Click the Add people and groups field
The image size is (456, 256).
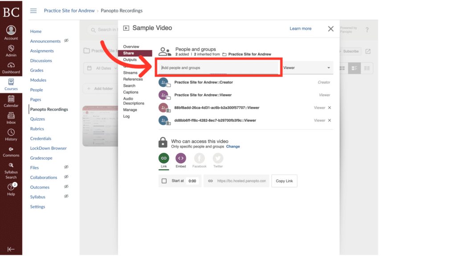218,68
